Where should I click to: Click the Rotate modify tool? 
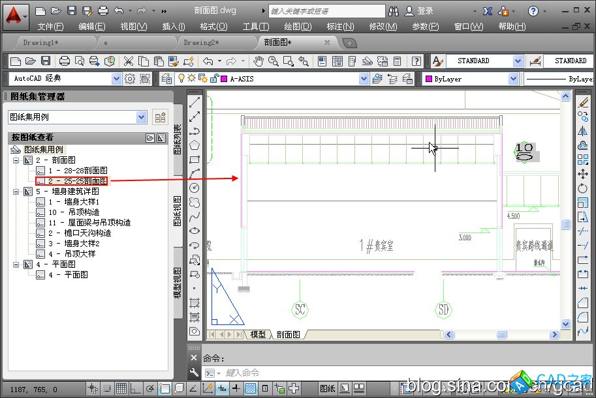[583, 188]
